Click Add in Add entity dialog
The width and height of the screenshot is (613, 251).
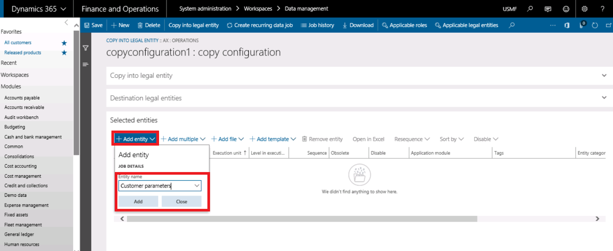coord(138,201)
